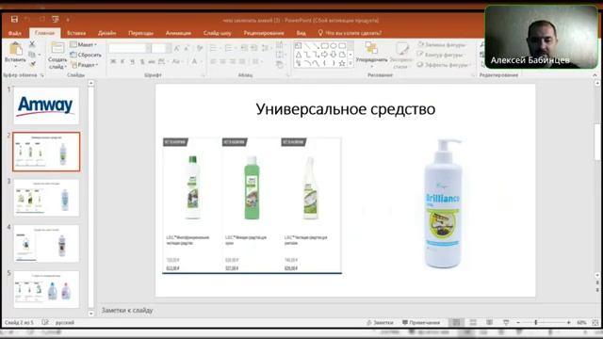Select the oval shape in shapes gallery

point(334,46)
